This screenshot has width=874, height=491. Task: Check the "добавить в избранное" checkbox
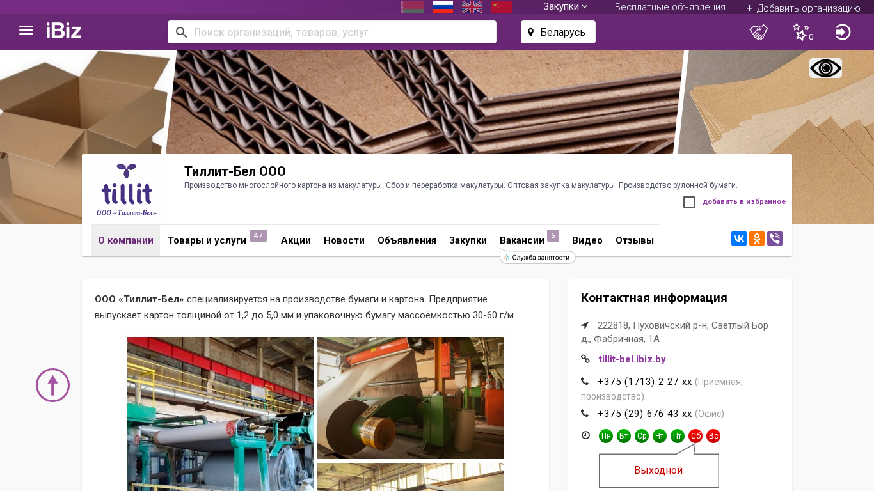[689, 202]
